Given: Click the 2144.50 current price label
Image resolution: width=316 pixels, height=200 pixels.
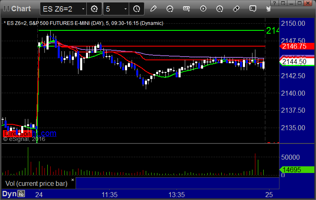Looking at the screenshot, I should (x=297, y=62).
